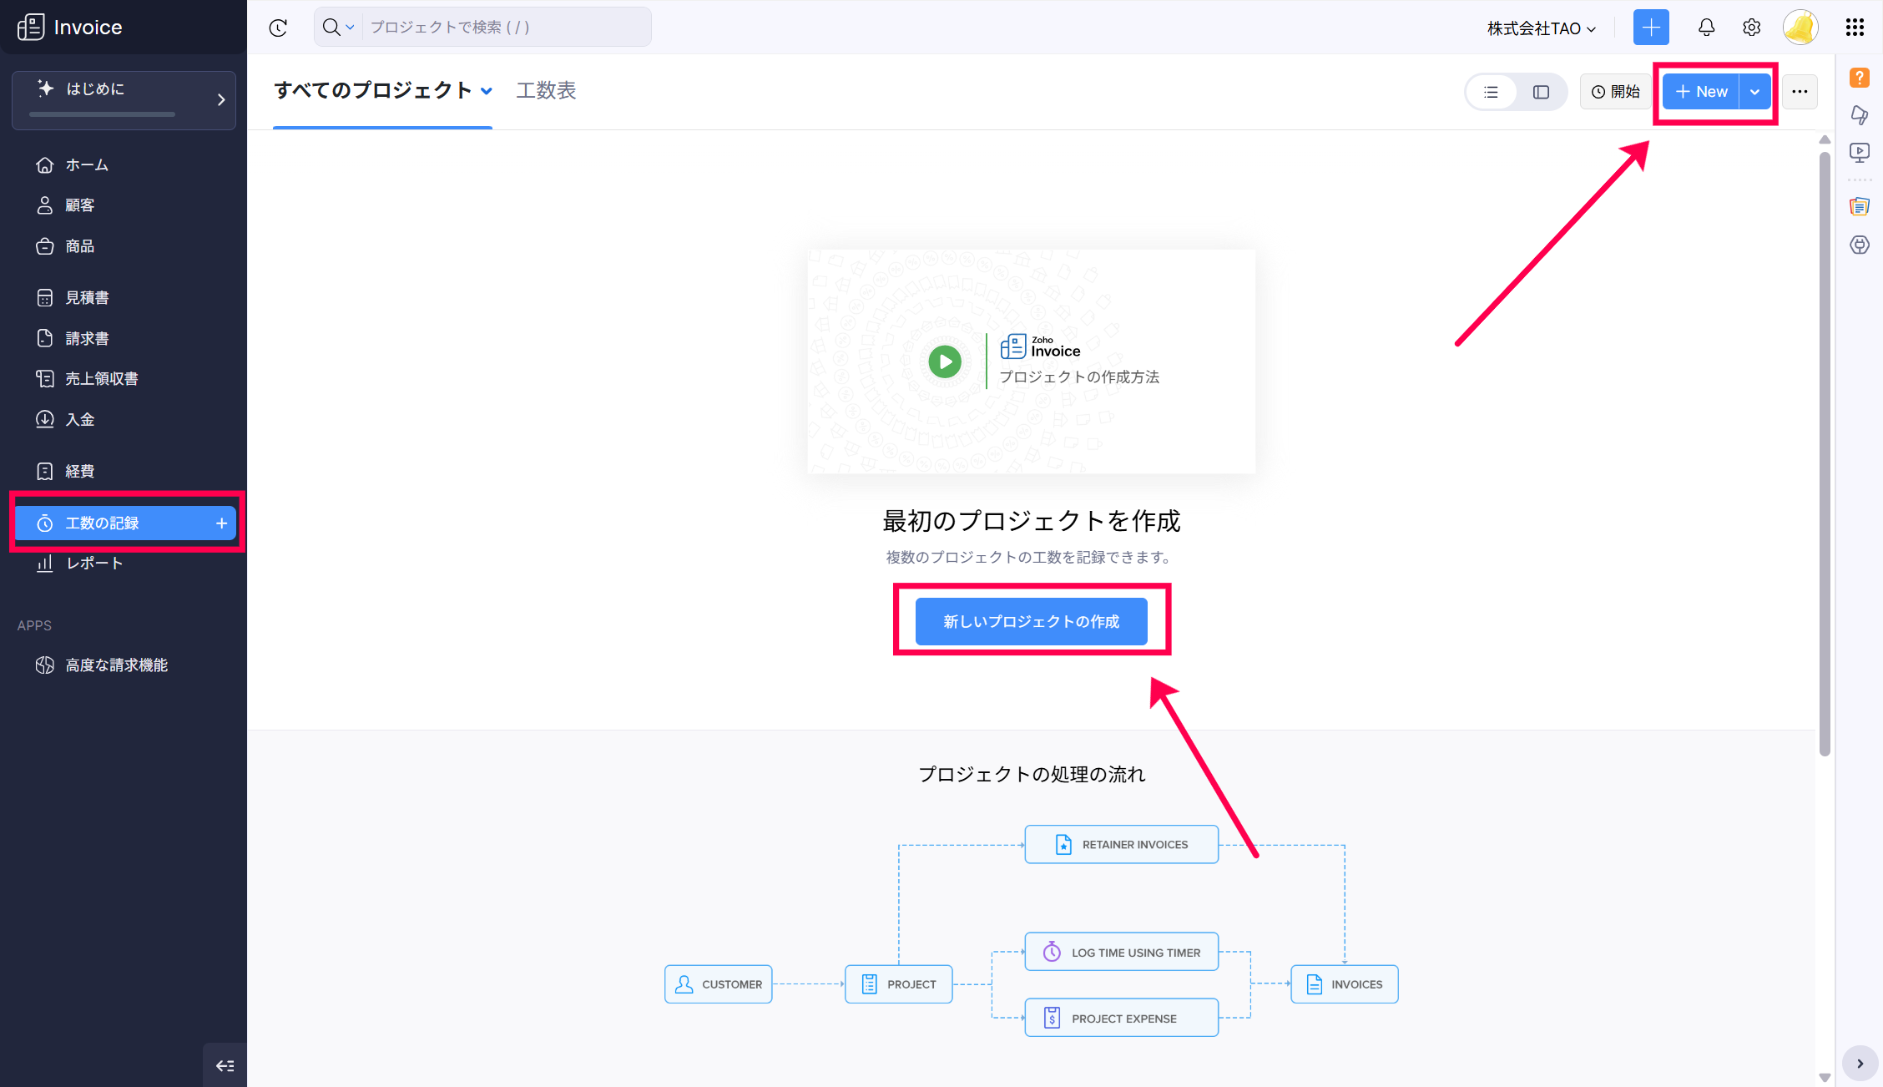Click the recent history clock icon
The image size is (1883, 1087).
tap(278, 28)
